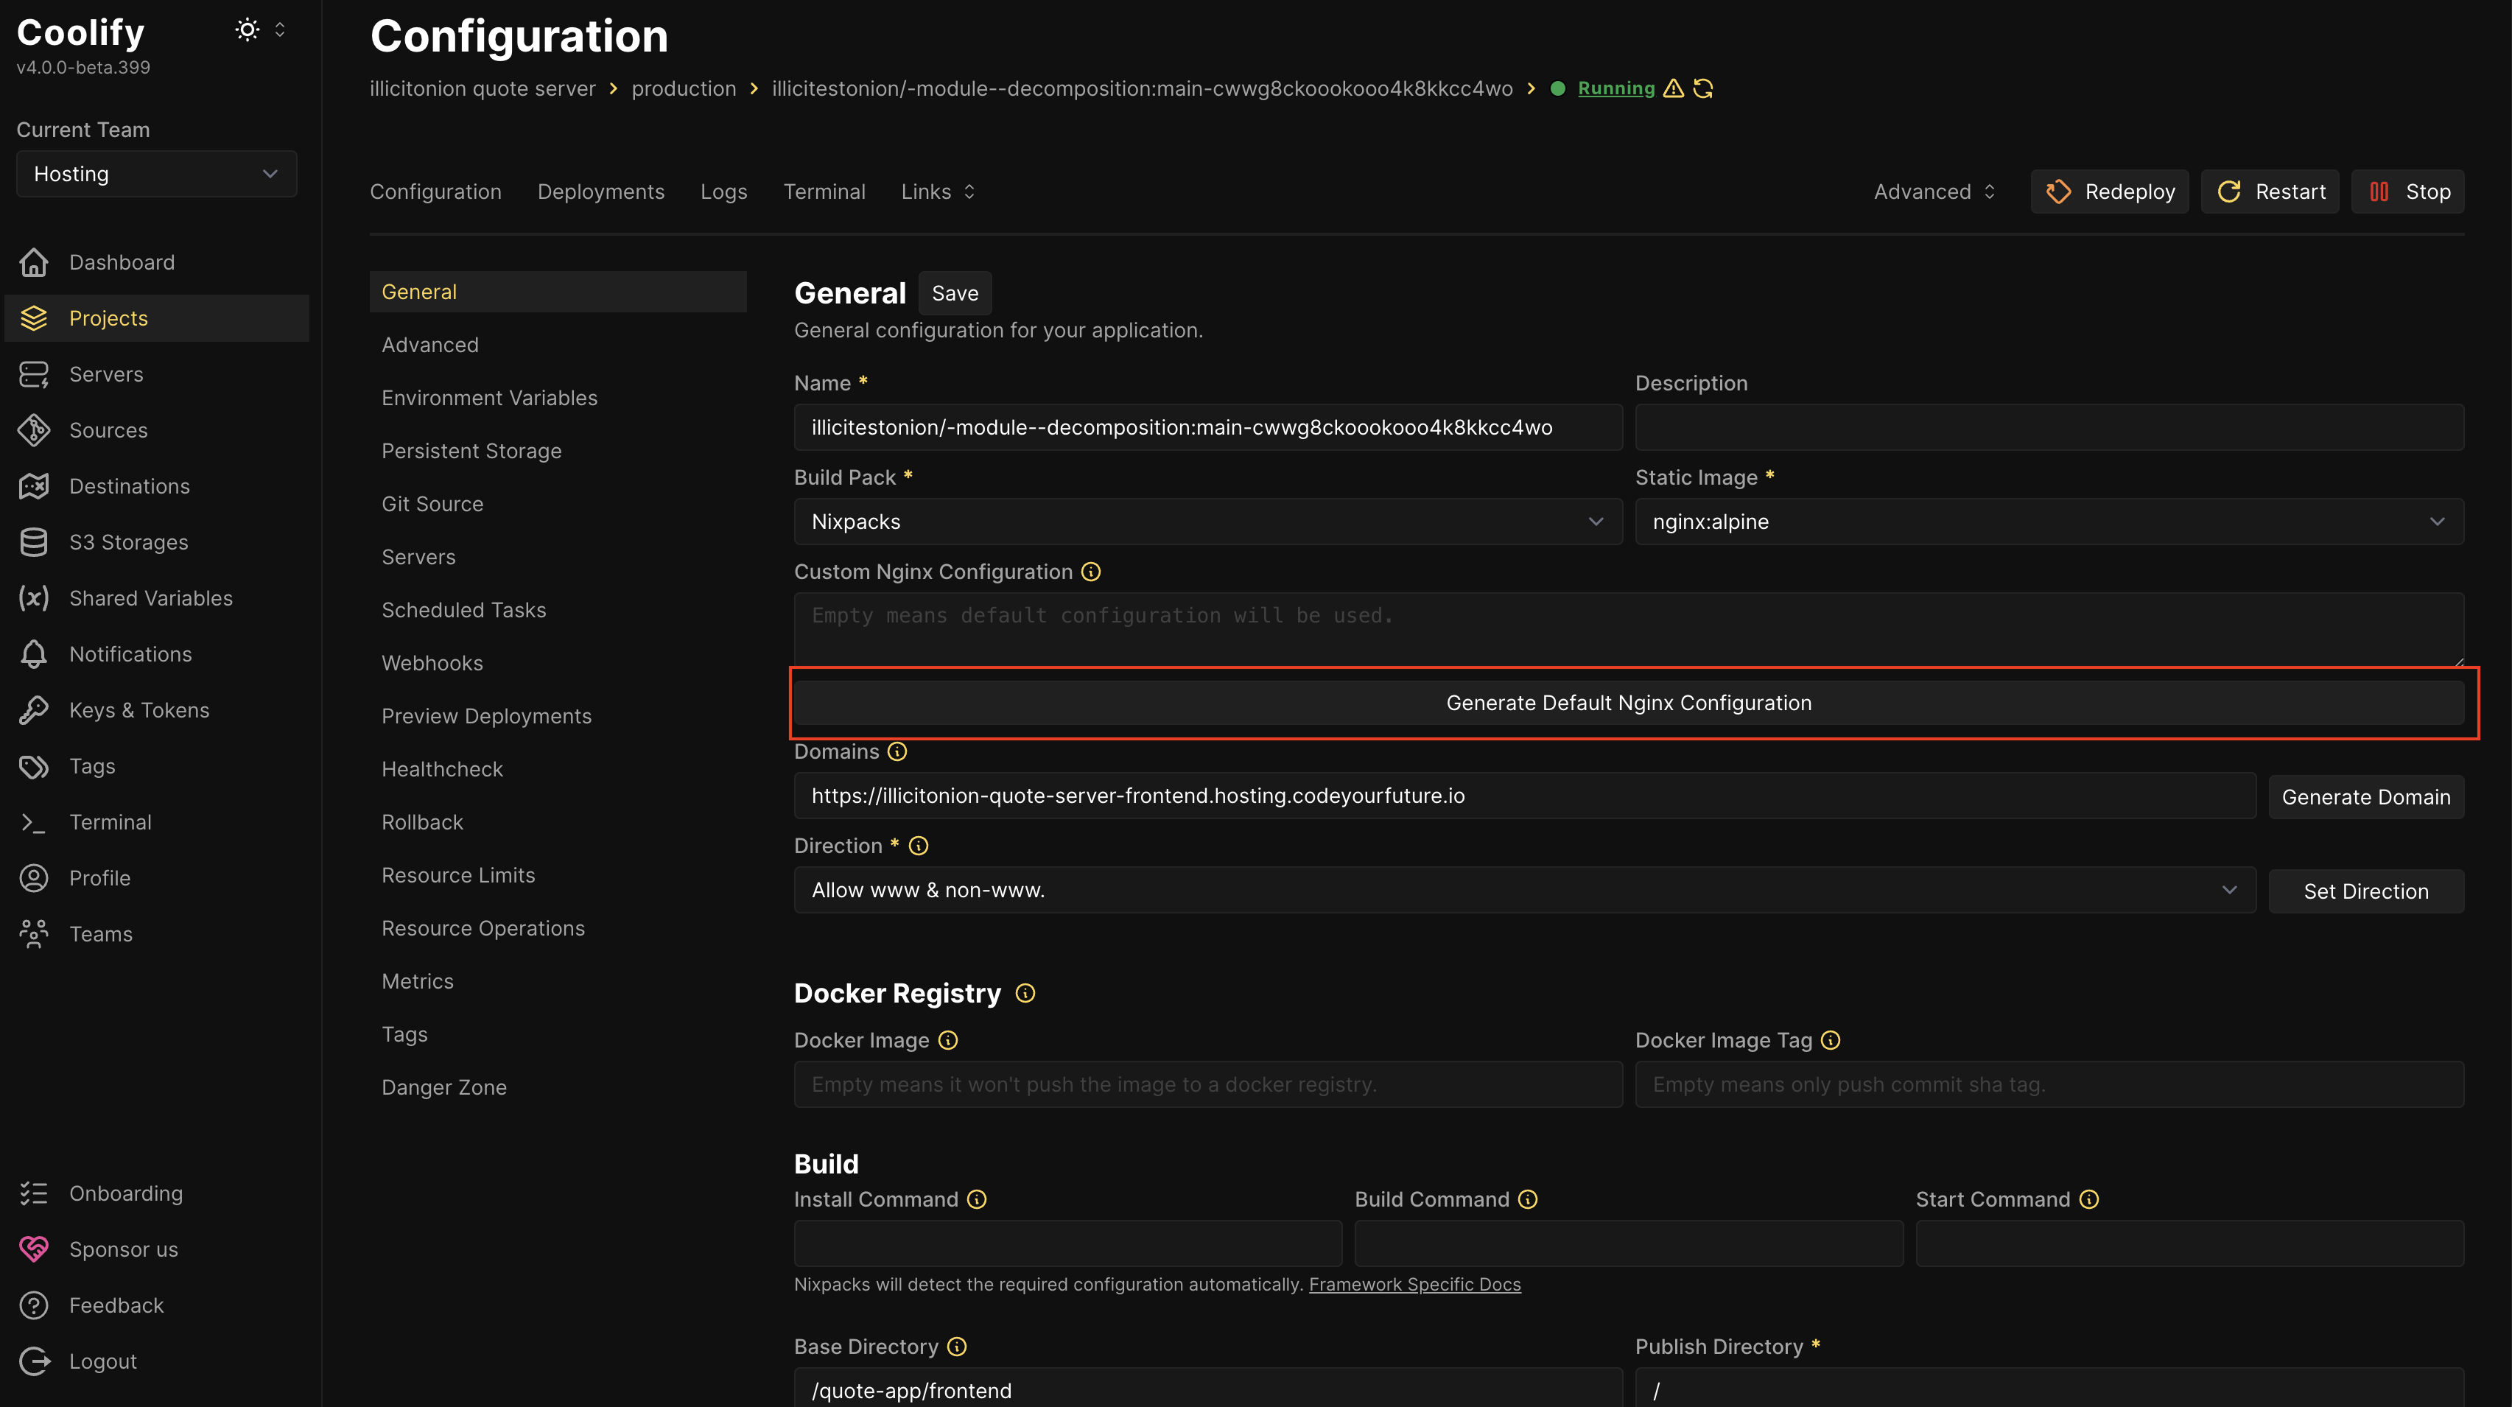Expand the Static Image nginx:alpine dropdown
Image resolution: width=2512 pixels, height=1407 pixels.
[x=2048, y=522]
